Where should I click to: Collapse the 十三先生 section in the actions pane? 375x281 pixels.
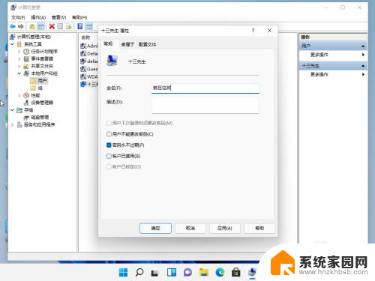(363, 66)
